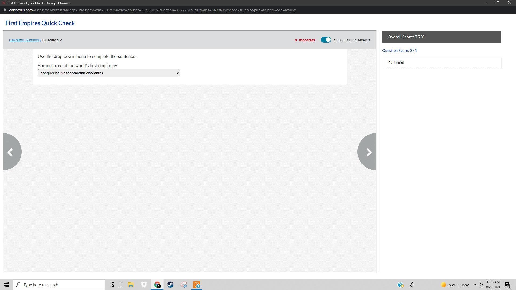
Task: Open the volume control icon
Action: 481,285
